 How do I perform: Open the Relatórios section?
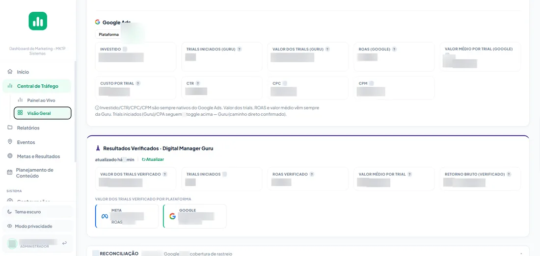click(36, 128)
